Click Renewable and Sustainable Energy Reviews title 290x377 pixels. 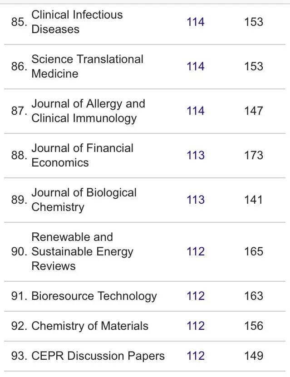tap(82, 251)
